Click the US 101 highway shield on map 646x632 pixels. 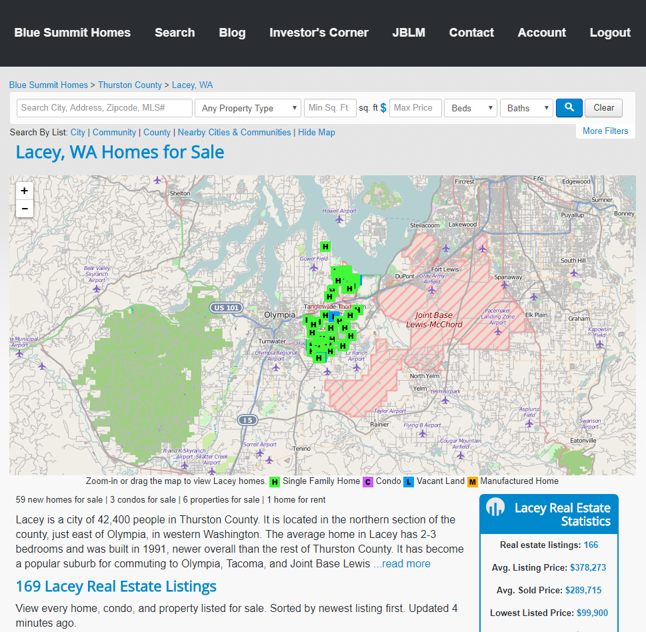(227, 307)
